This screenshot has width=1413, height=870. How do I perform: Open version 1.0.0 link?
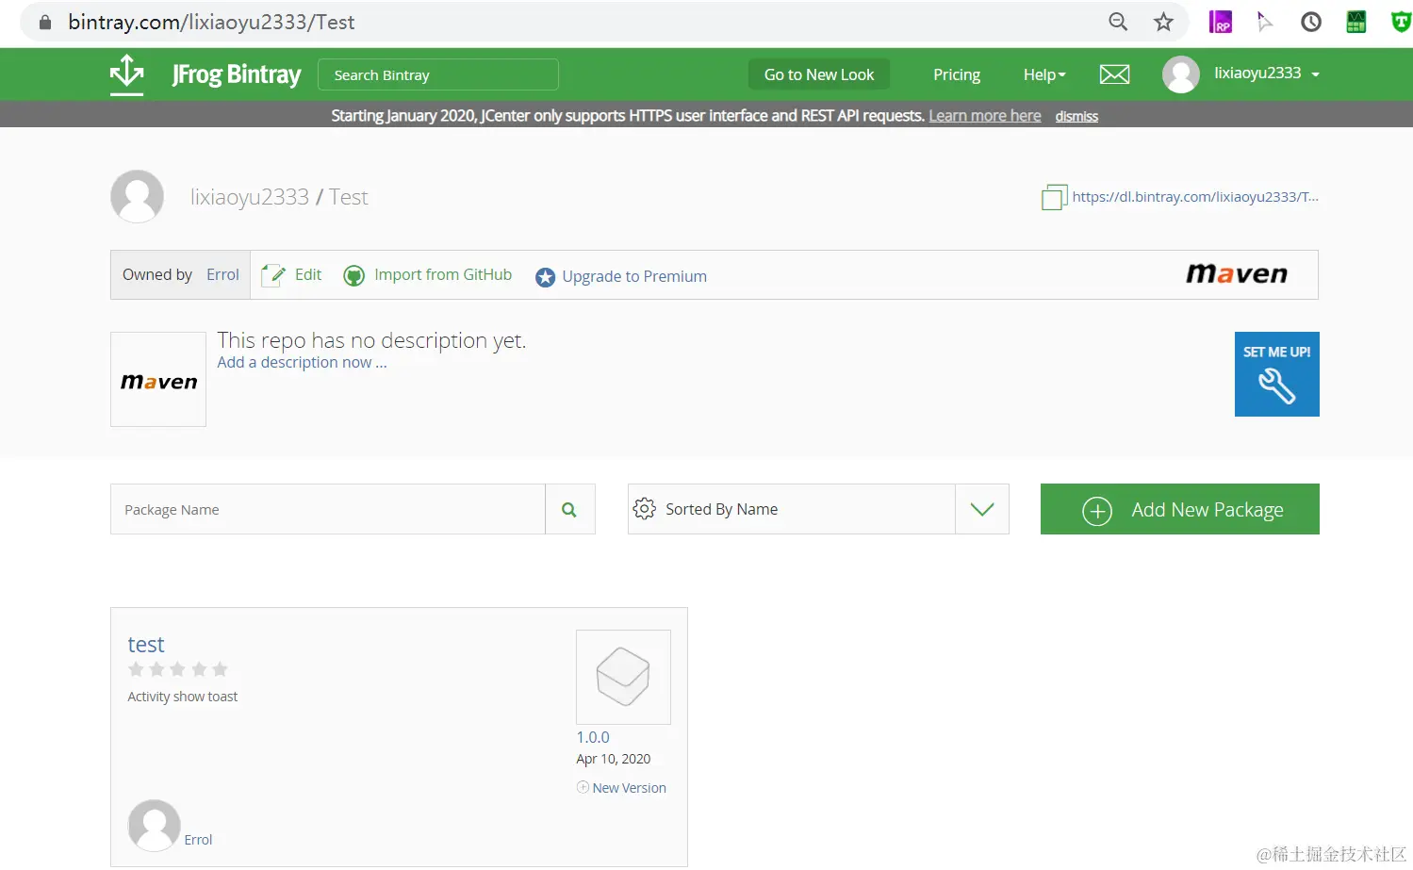tap(593, 737)
